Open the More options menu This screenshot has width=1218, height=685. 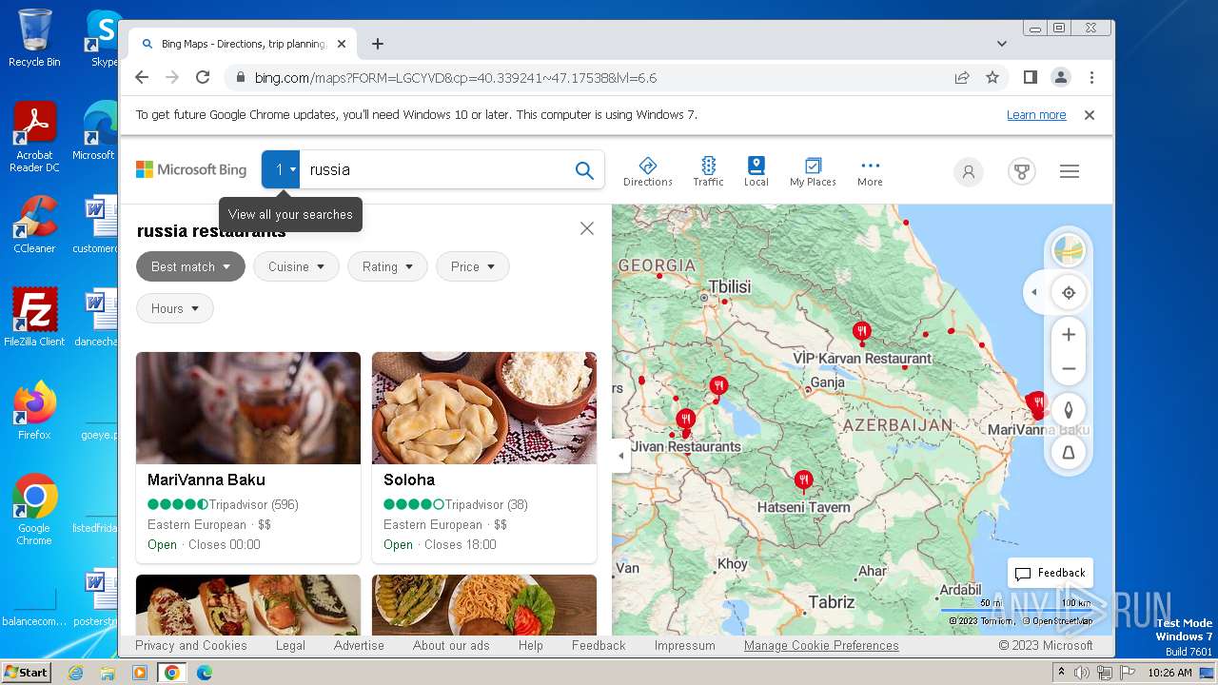coord(870,171)
